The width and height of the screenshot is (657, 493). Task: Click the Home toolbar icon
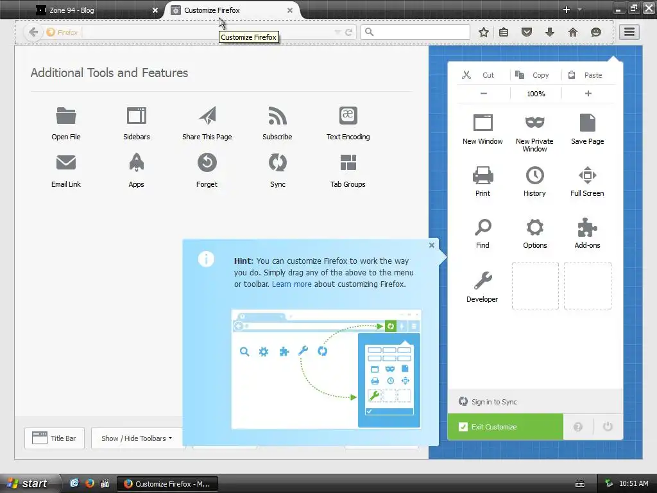[573, 32]
